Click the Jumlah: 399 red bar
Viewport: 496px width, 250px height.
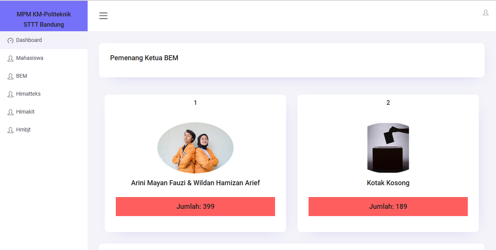click(x=195, y=207)
